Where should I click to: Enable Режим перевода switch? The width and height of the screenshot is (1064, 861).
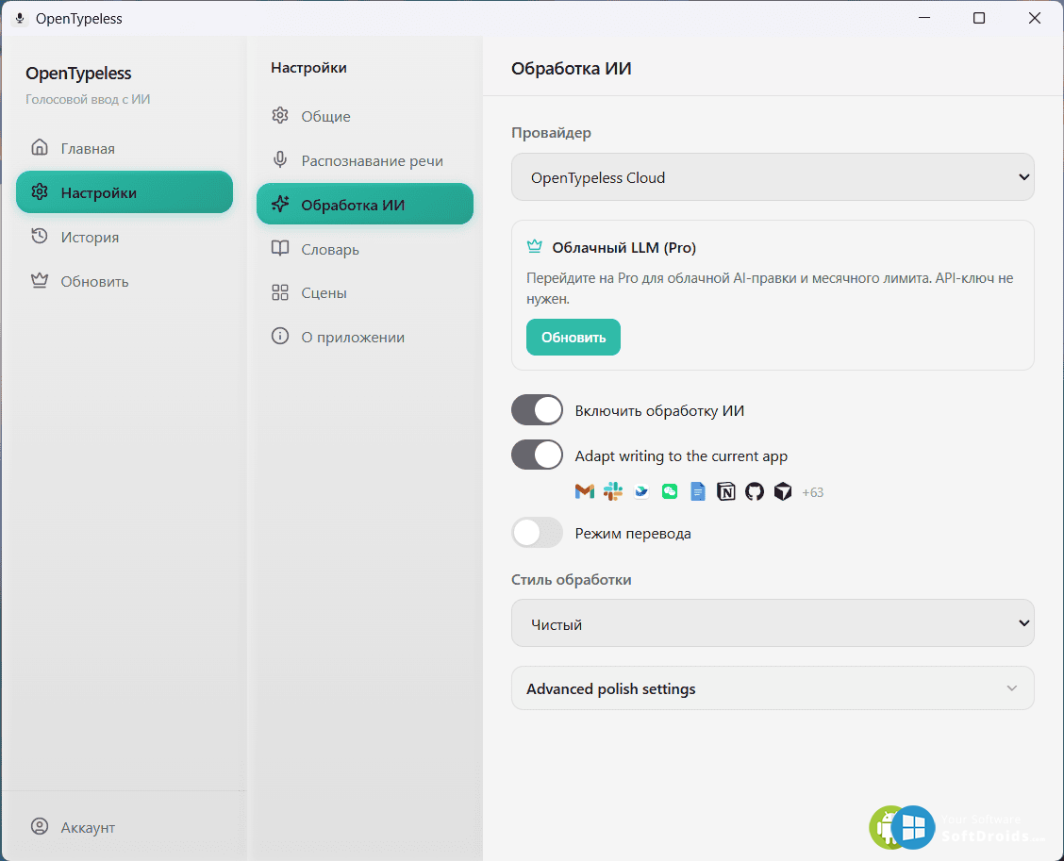[x=537, y=533]
